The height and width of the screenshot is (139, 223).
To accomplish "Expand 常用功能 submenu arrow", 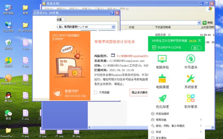I will pos(201,120).
